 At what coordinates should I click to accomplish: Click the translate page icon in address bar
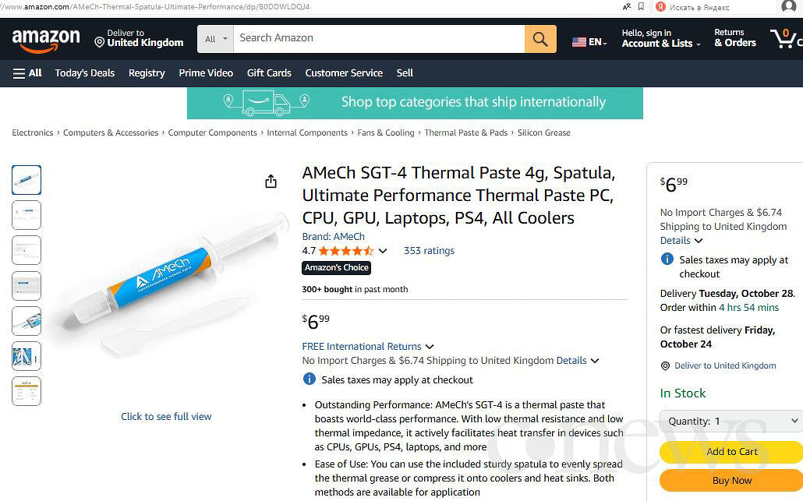[627, 7]
